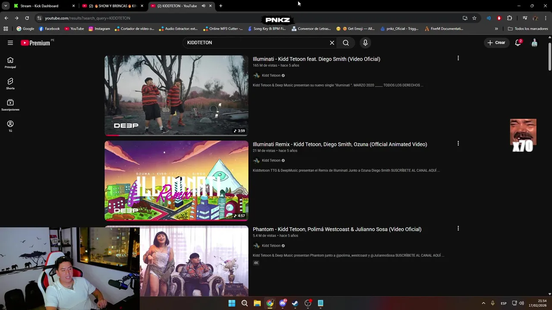Expand the tab search dropdown arrow
Screen dimensions: 552x310
pos(6,6)
